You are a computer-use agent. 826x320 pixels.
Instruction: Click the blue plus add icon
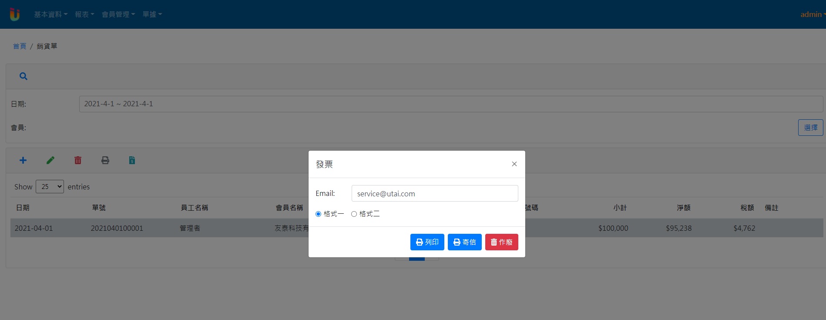(23, 160)
